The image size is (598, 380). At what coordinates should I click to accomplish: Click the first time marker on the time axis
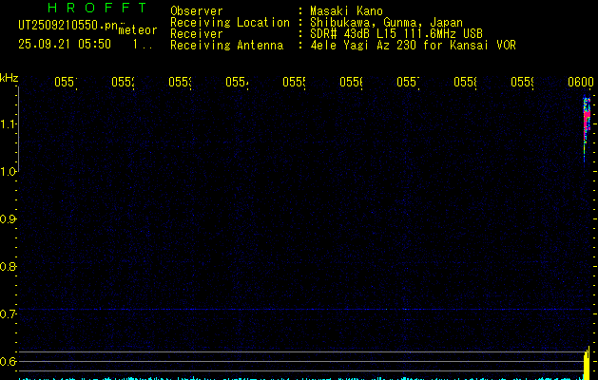[x=65, y=84]
